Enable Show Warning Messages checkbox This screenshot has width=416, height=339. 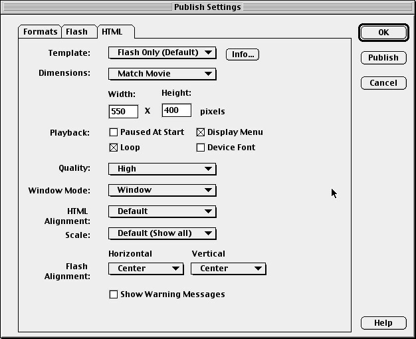(x=114, y=294)
